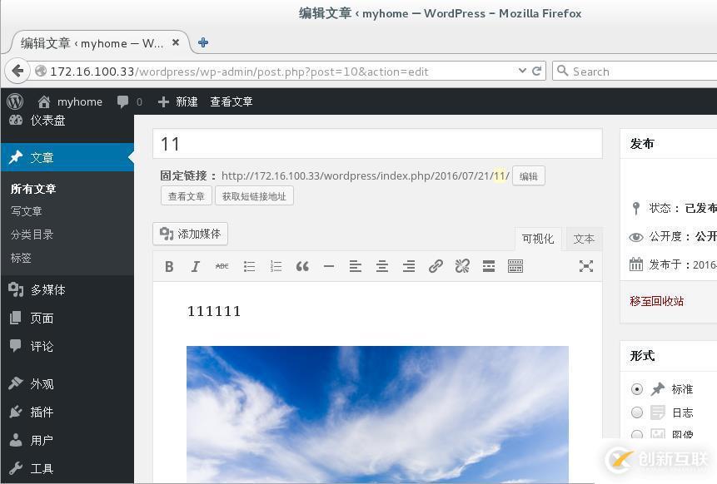Click 获取短链接地址 to get short link
The width and height of the screenshot is (717, 484).
[254, 195]
